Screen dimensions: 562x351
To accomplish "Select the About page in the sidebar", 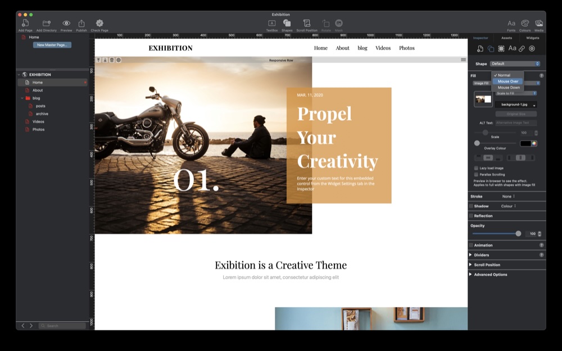I will point(38,90).
